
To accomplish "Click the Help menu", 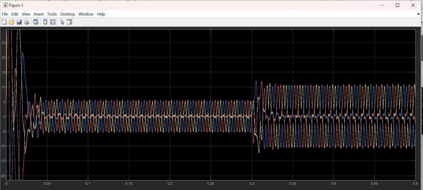I will click(x=101, y=14).
